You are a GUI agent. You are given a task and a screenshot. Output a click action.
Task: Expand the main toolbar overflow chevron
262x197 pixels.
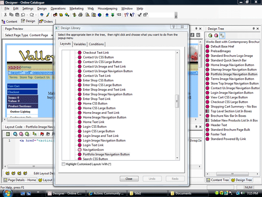click(x=176, y=15)
